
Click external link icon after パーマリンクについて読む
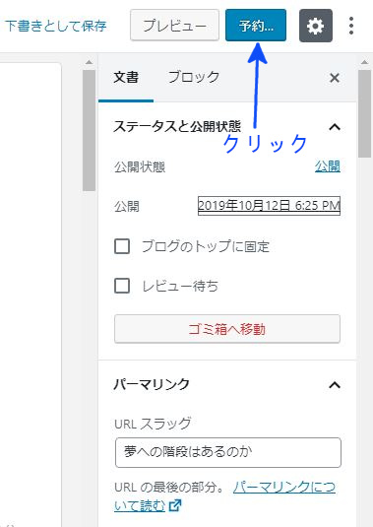(174, 505)
